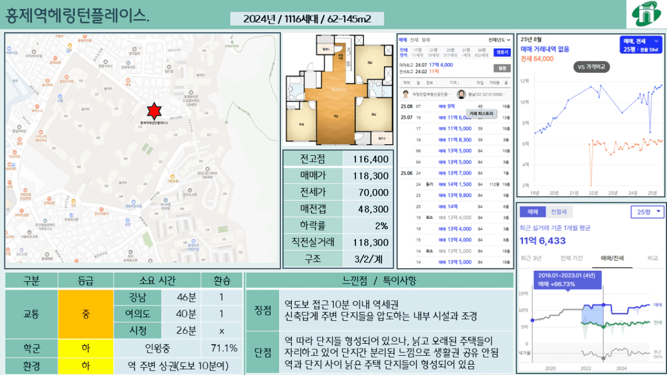Image resolution: width=667 pixels, height=375 pixels.
Task: Select the 25평 317세대 area filter
Action: 450,52
